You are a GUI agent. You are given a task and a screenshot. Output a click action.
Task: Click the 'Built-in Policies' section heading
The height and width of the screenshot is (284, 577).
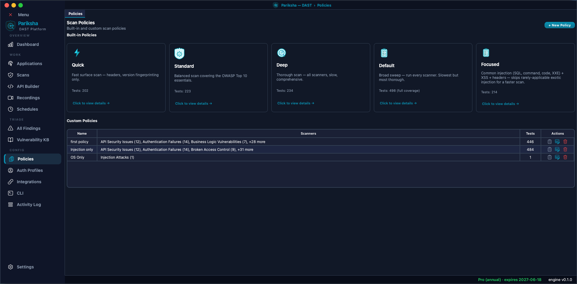[82, 35]
